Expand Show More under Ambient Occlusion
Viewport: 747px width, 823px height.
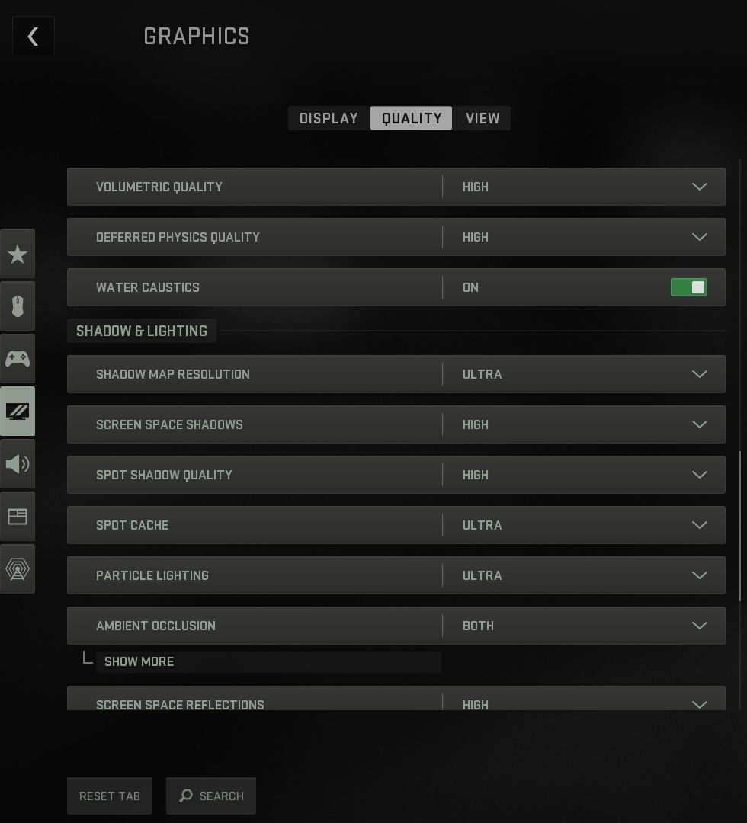[139, 661]
